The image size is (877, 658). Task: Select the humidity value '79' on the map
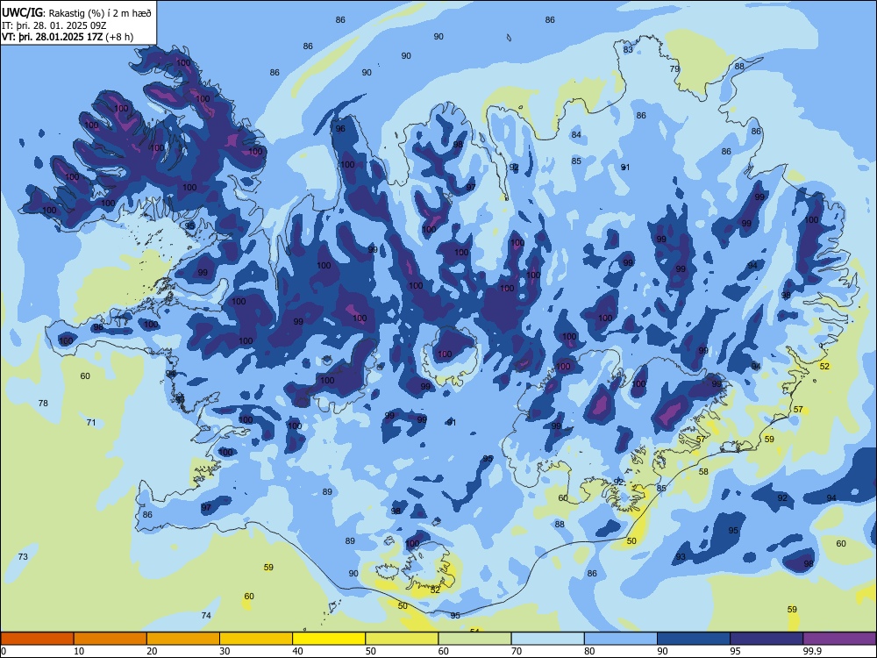(x=674, y=68)
